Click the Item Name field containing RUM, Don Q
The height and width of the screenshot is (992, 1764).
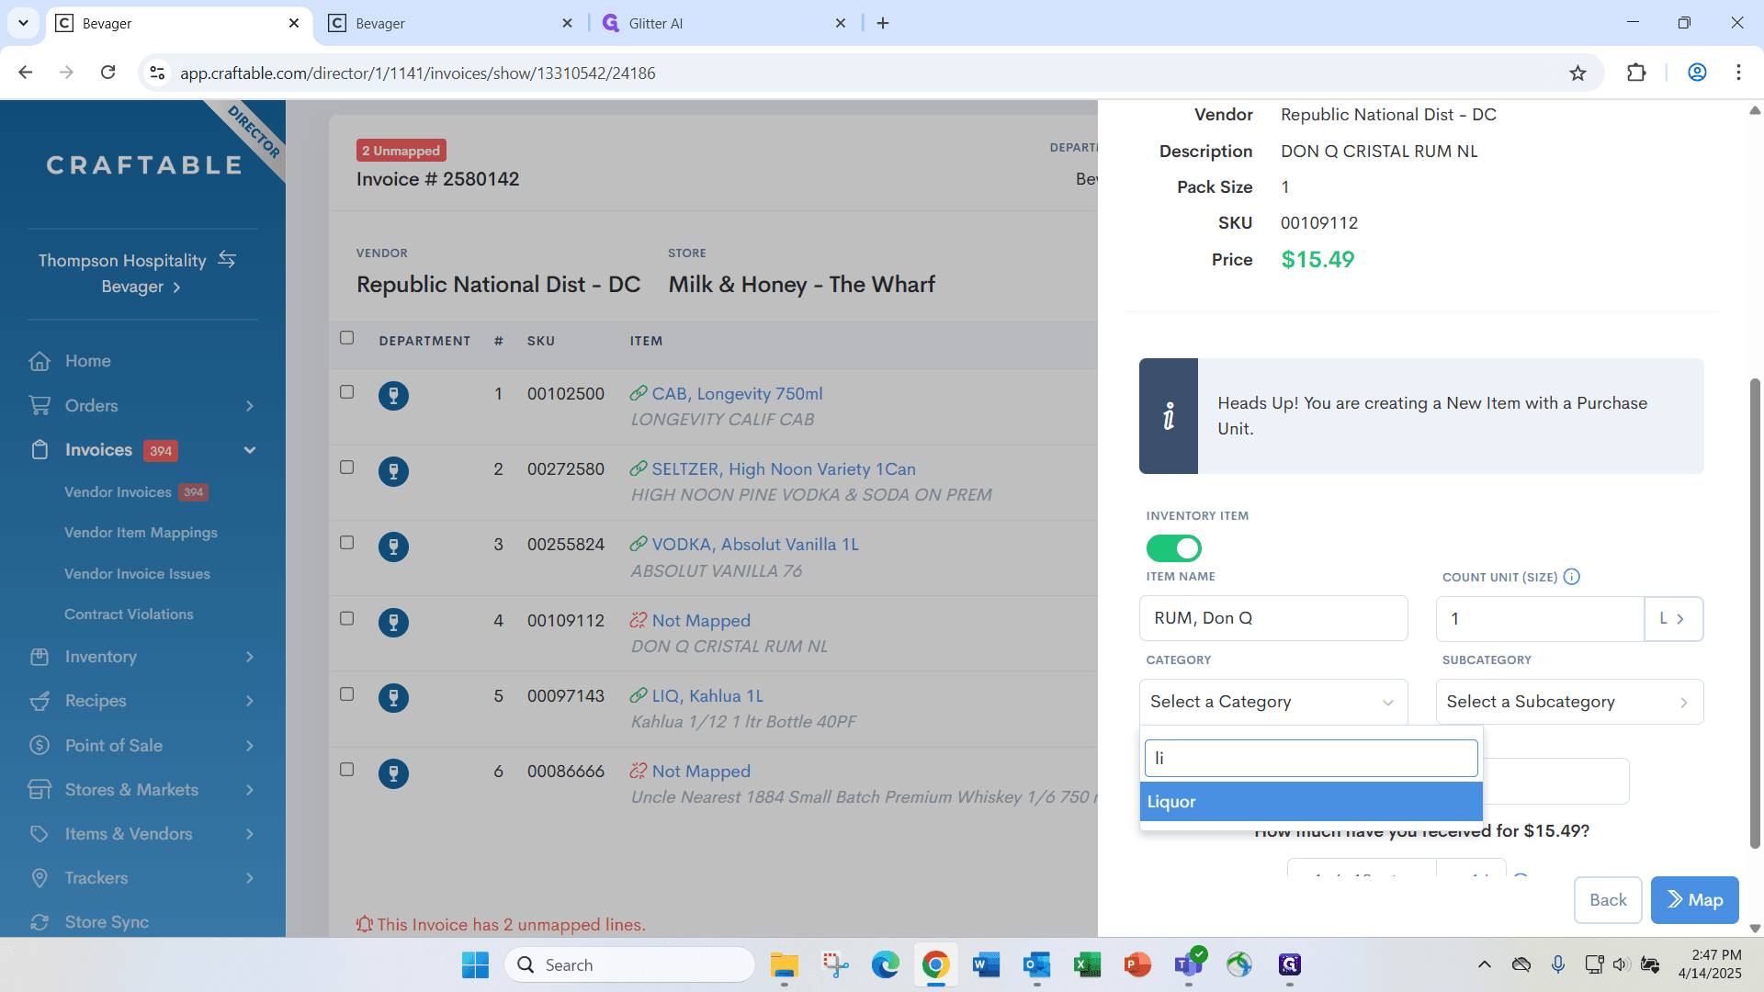click(1273, 618)
